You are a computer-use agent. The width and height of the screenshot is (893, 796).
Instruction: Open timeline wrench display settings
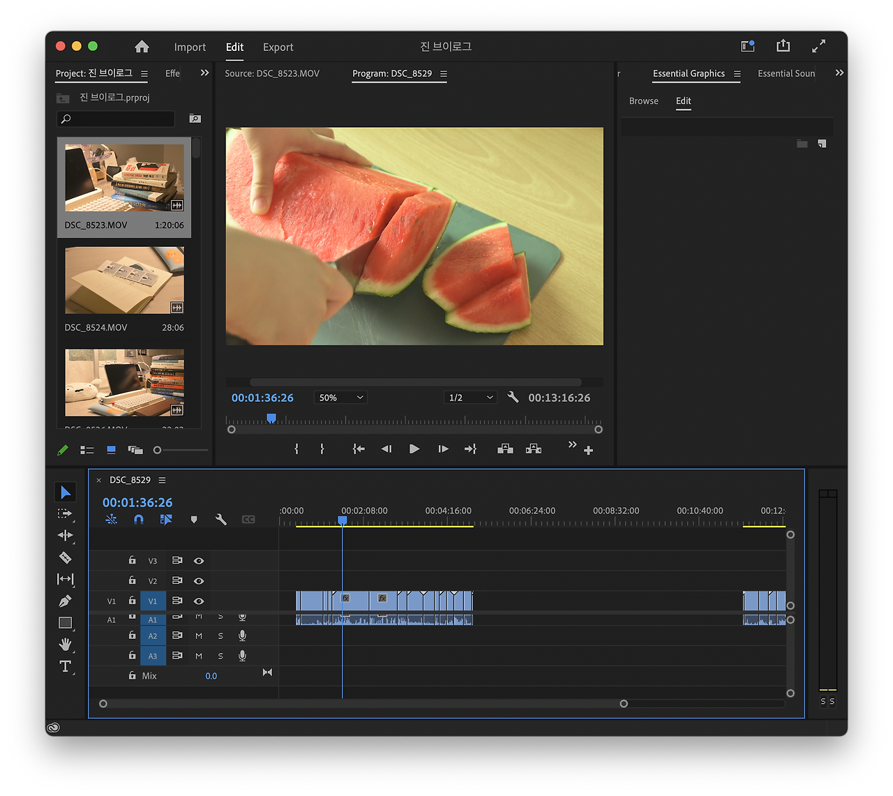coord(221,520)
